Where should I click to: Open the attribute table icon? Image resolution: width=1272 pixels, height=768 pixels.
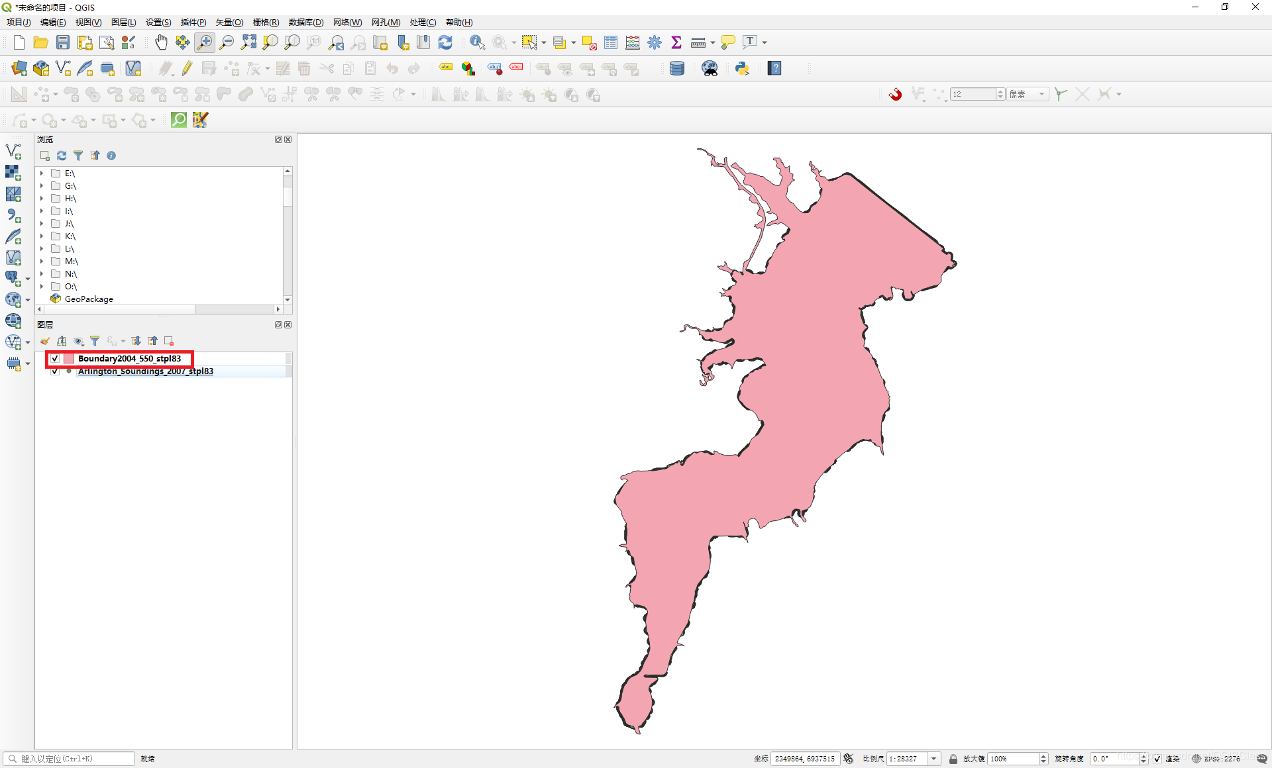611,42
